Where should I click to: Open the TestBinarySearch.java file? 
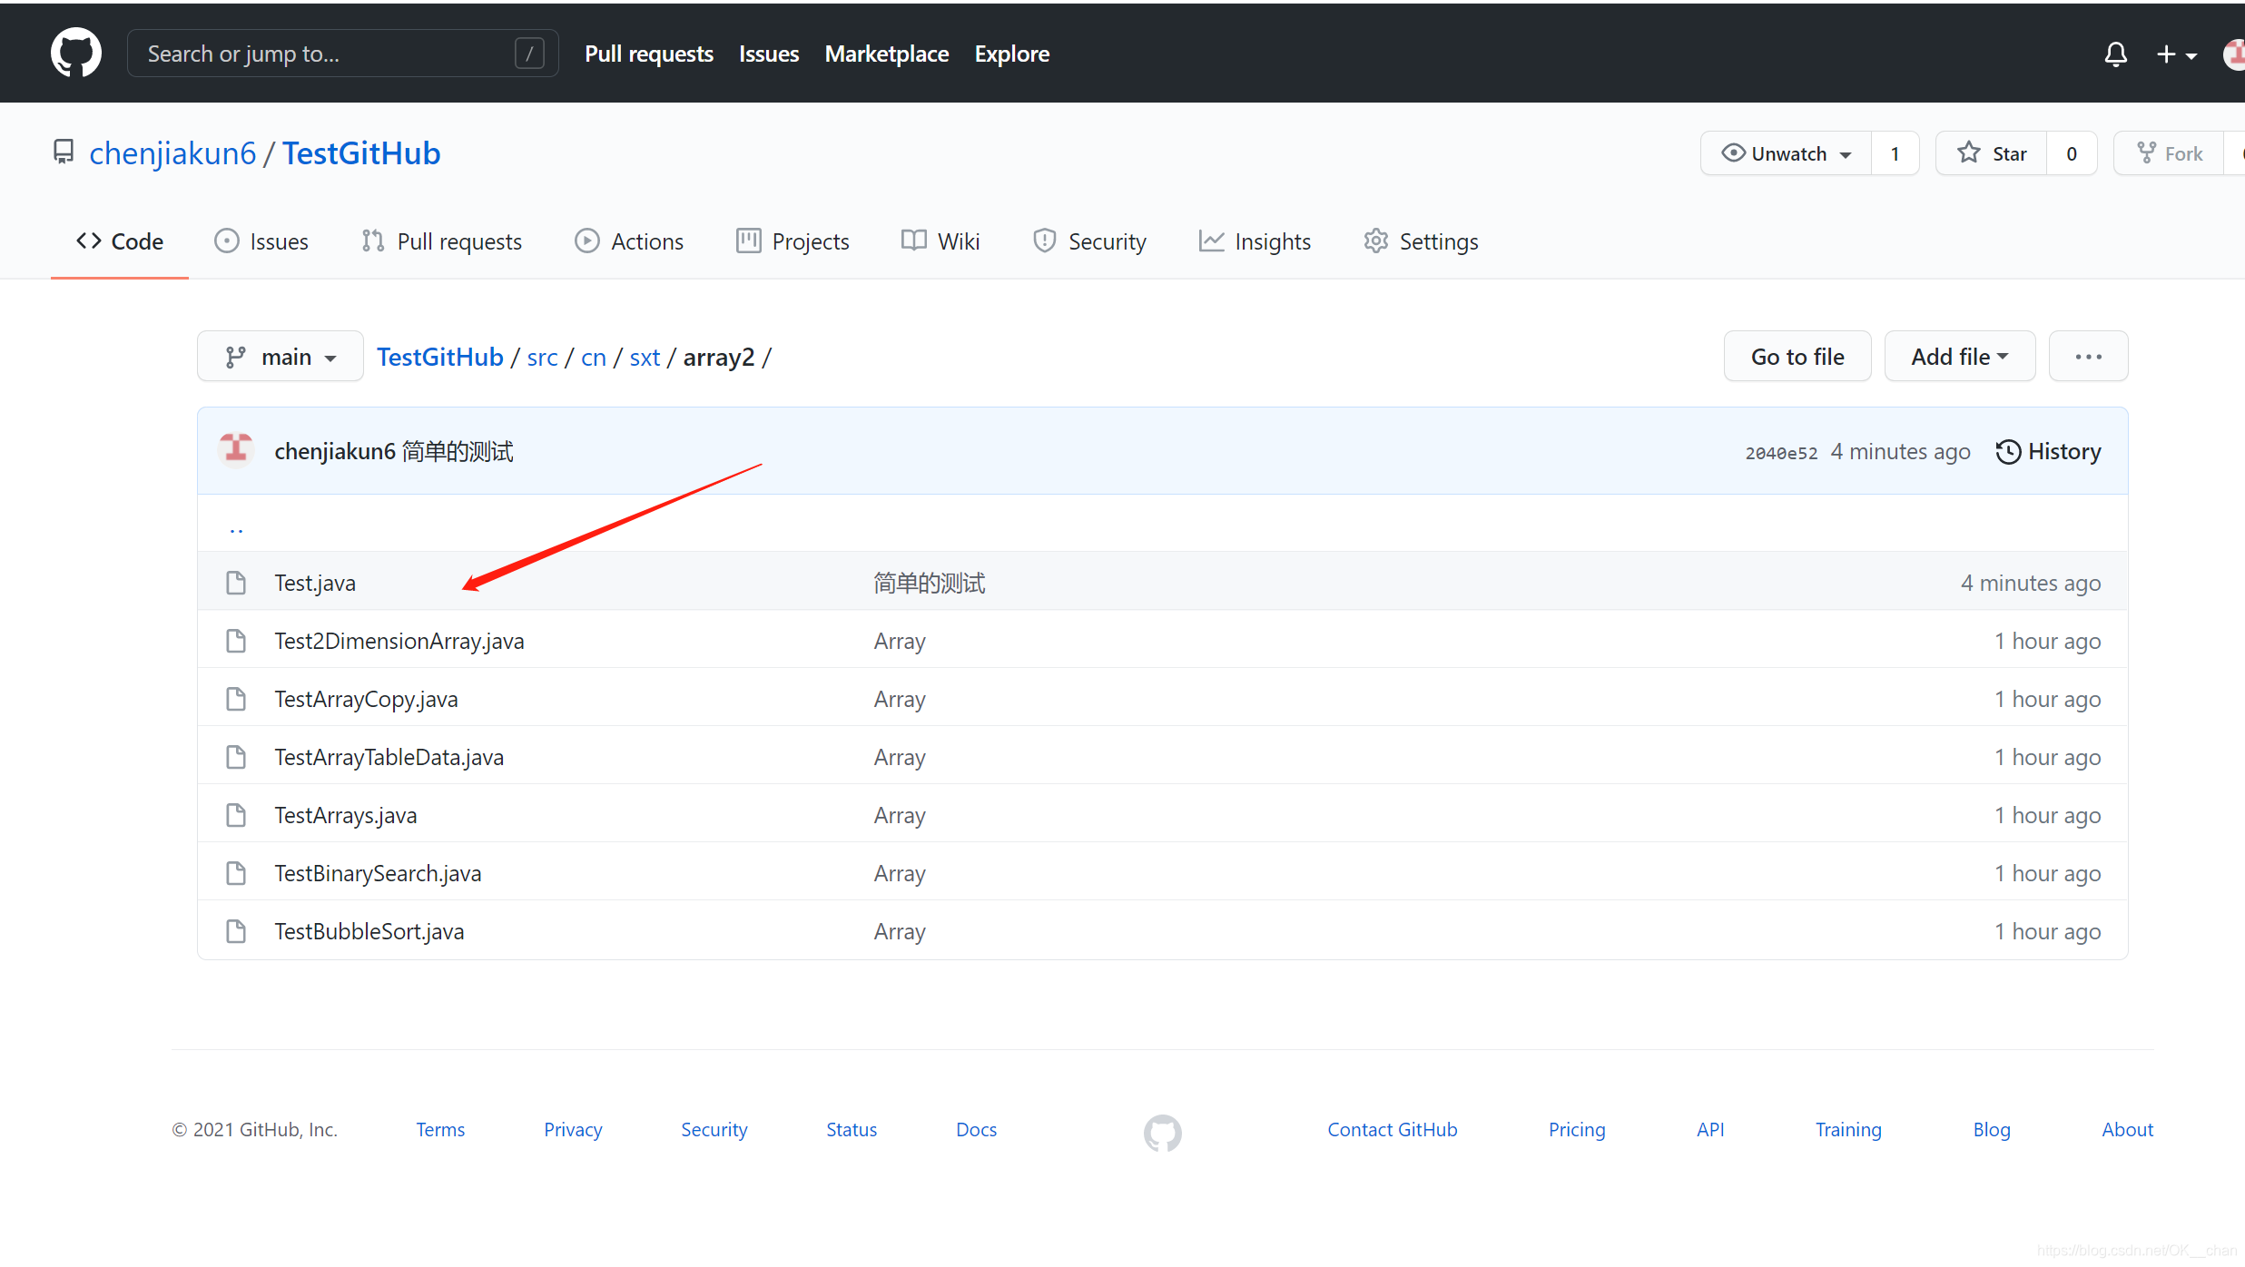(378, 873)
